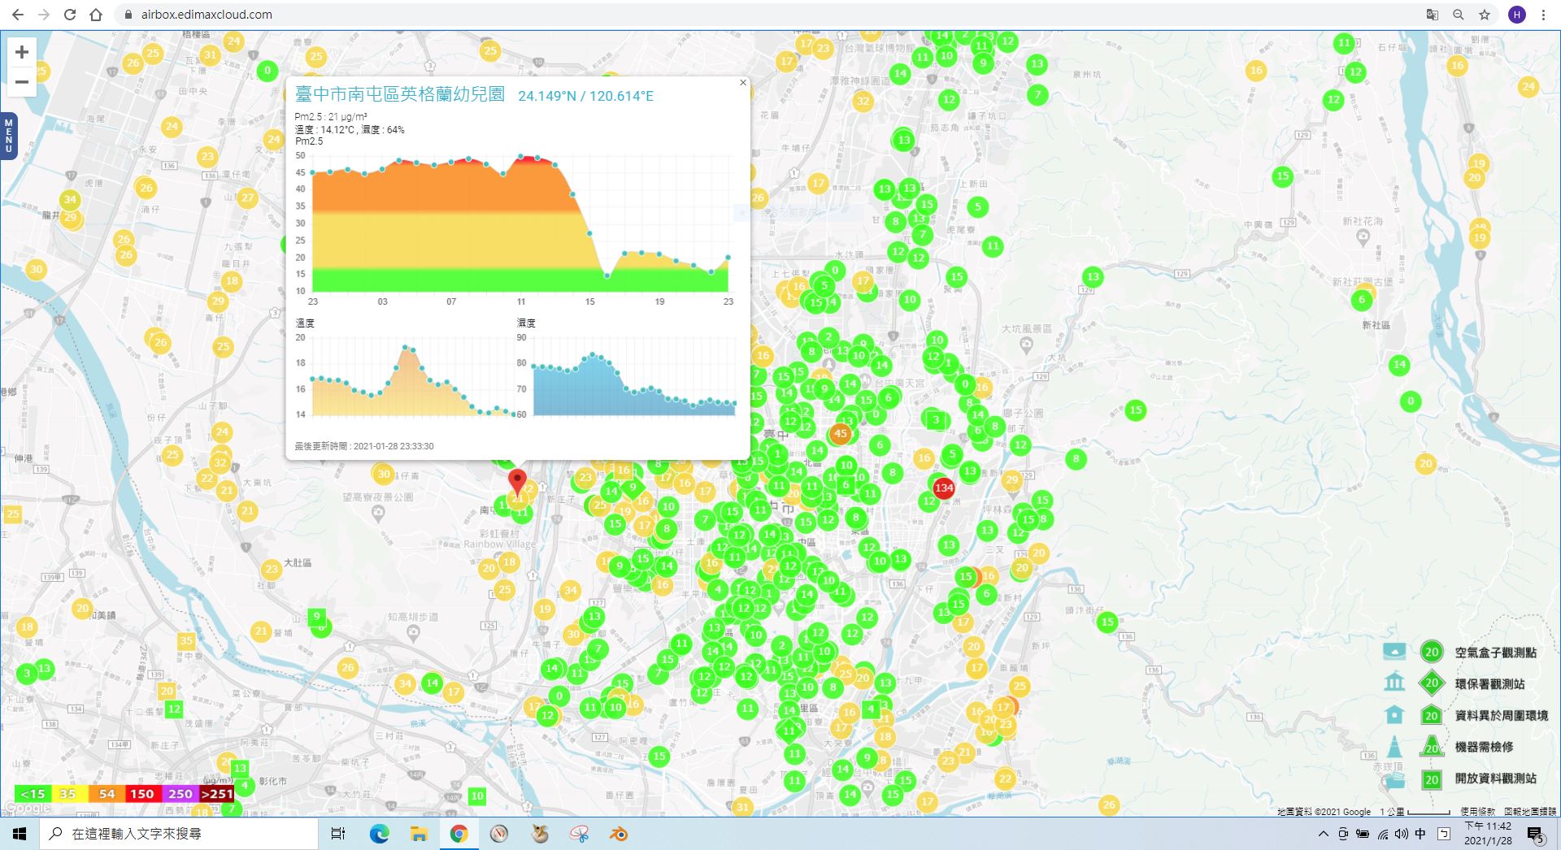Image resolution: width=1561 pixels, height=850 pixels.
Task: Open the scissors snipping app on taskbar
Action: [x=579, y=834]
